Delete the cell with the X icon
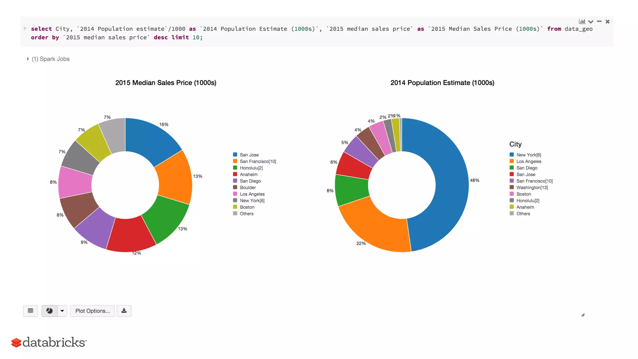The height and width of the screenshot is (359, 638). (607, 22)
